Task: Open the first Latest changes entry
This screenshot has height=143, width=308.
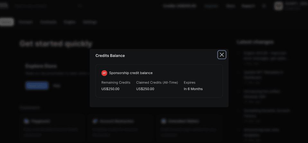Action: 265,56
